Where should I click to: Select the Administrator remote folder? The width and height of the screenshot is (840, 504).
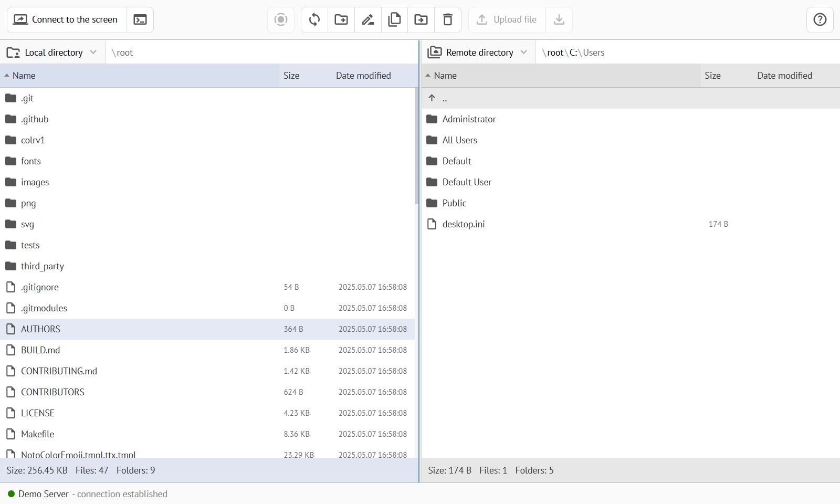tap(469, 119)
